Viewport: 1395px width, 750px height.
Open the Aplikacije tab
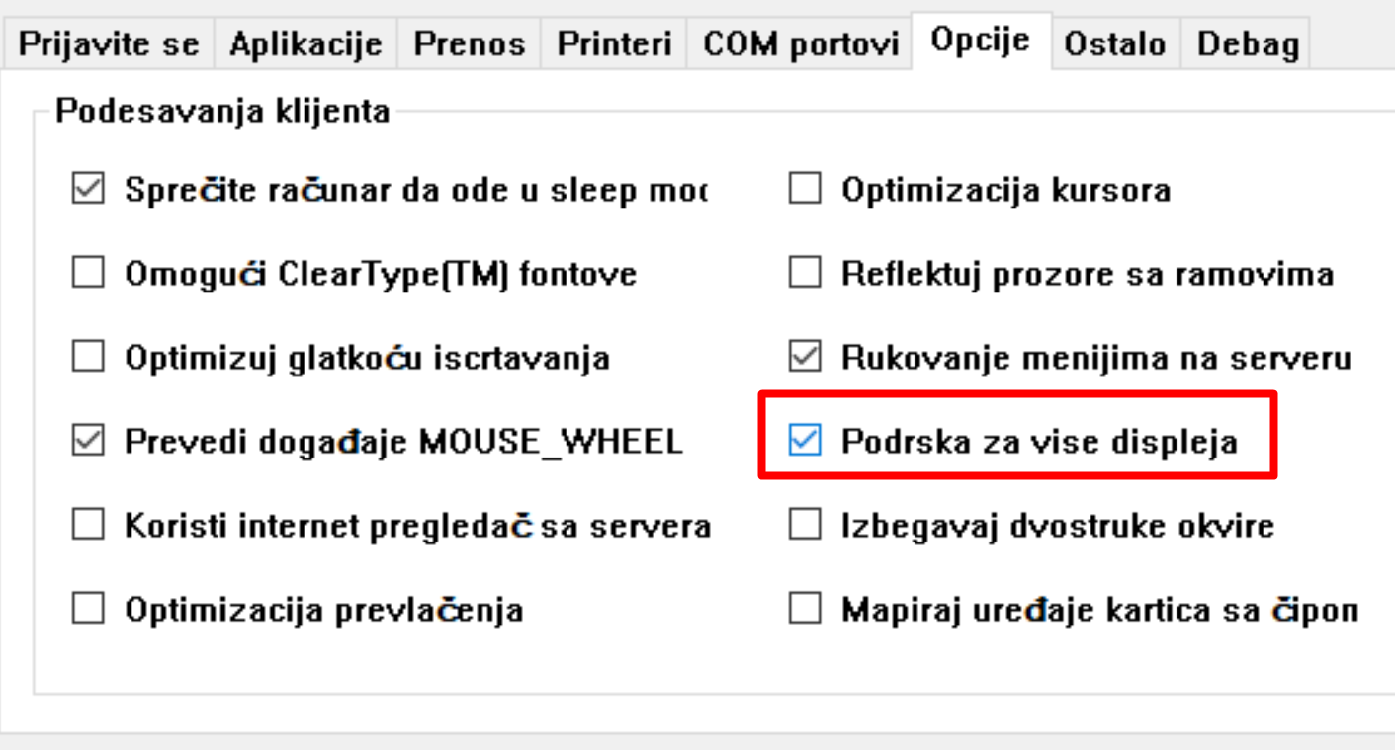(305, 43)
